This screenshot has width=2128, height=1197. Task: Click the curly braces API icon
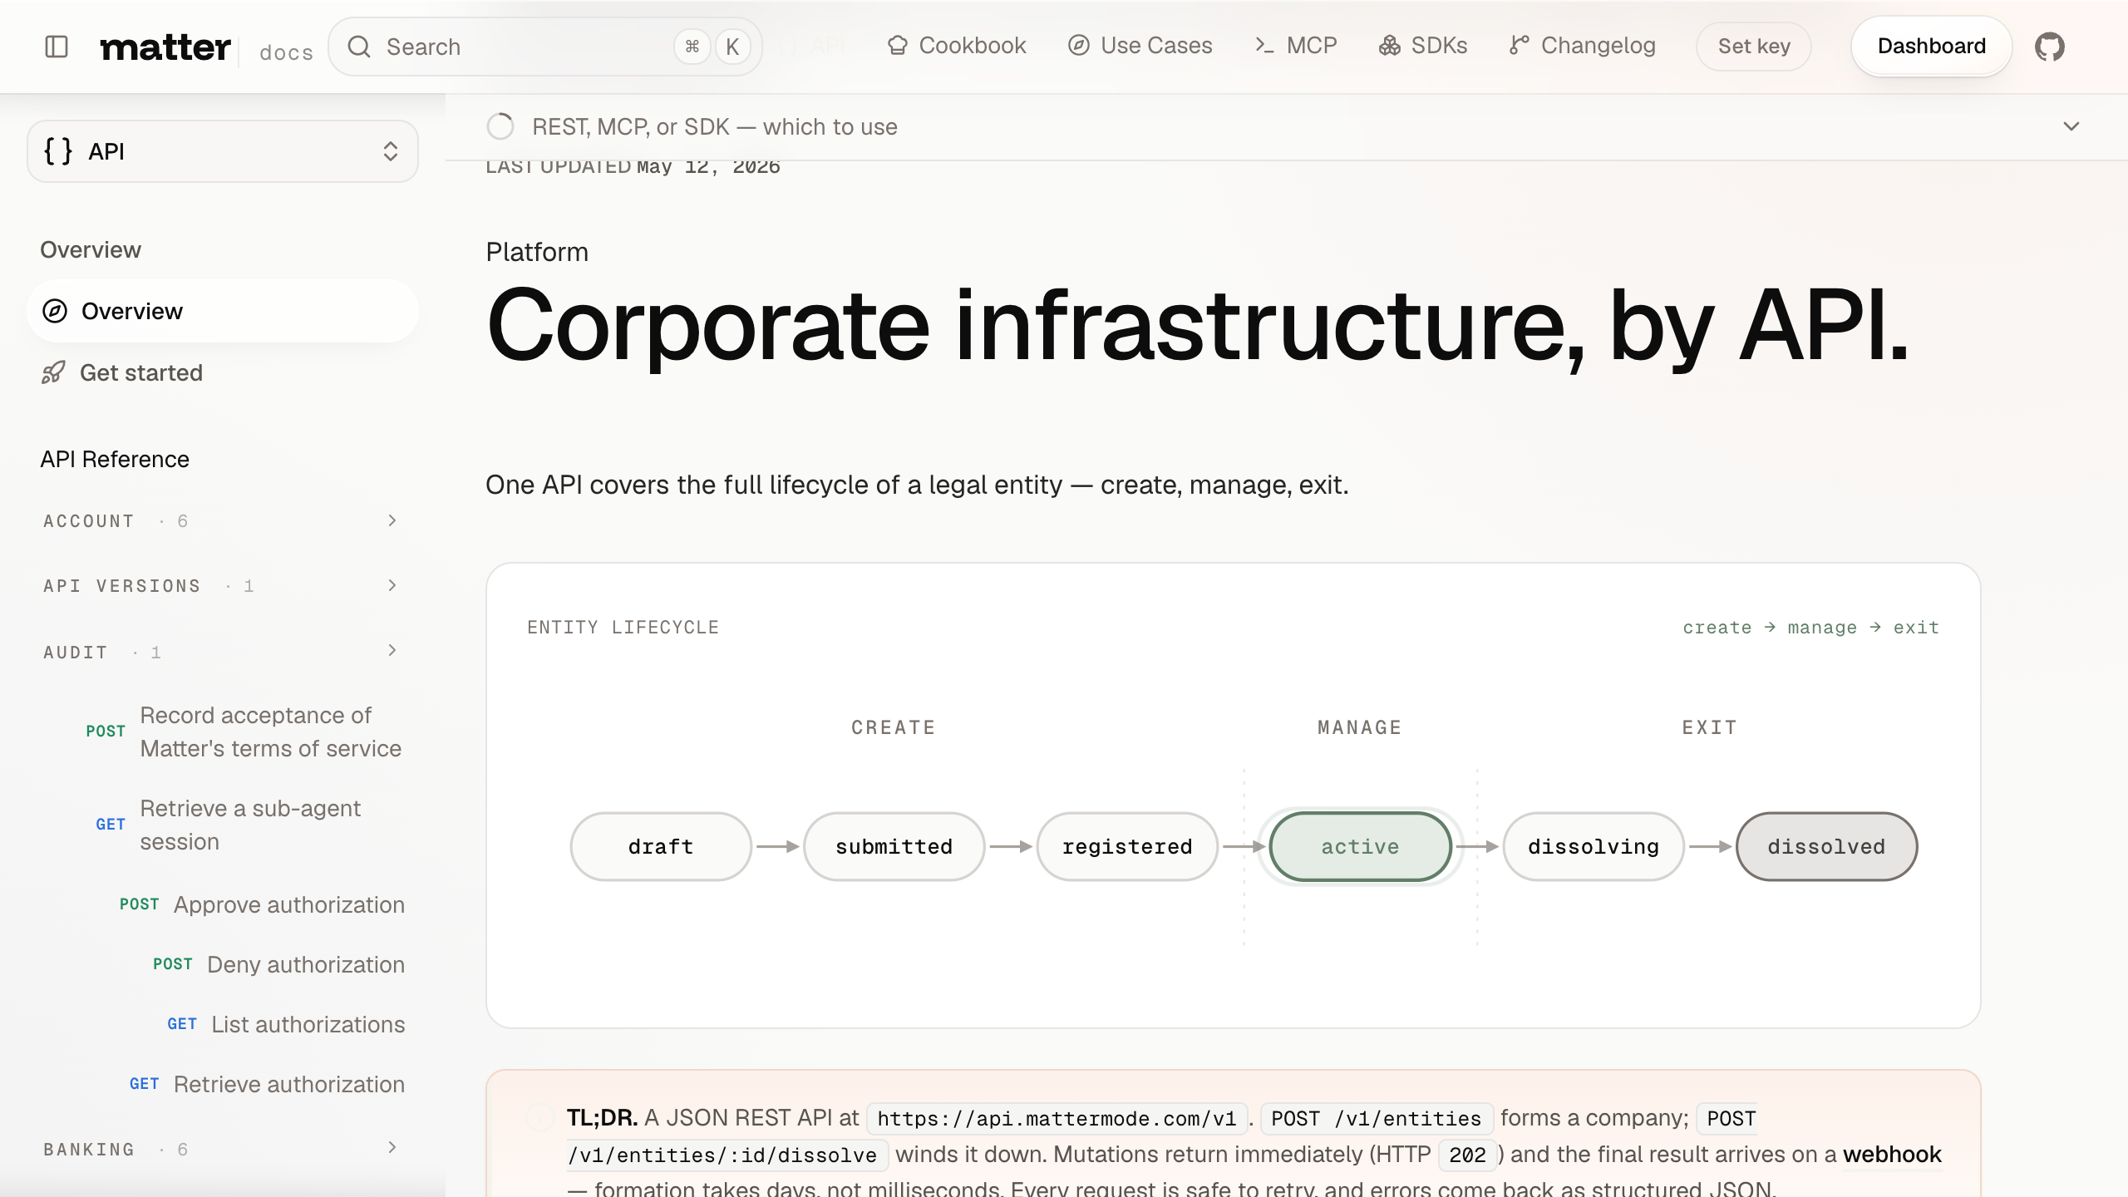click(x=58, y=151)
